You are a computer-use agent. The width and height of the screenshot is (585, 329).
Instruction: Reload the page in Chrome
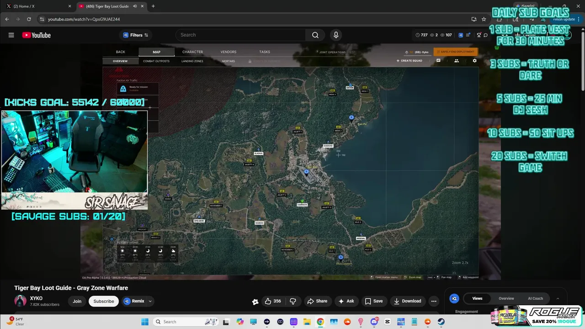[x=29, y=19]
